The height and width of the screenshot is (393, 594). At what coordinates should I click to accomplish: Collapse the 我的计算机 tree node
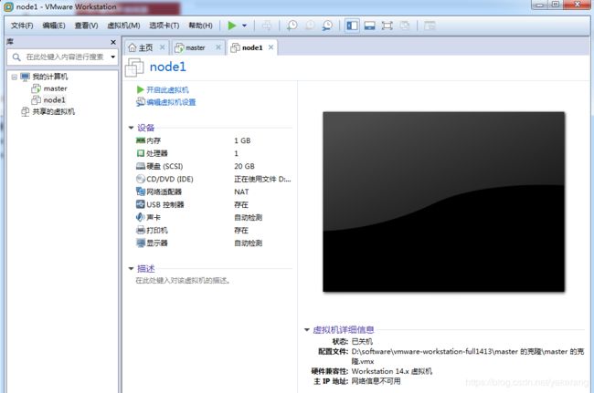[15, 78]
